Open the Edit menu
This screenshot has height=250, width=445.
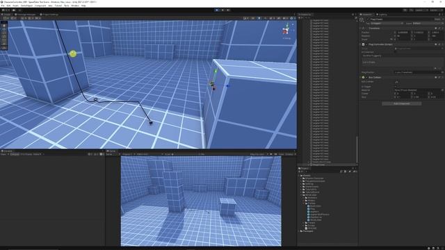(x=8, y=6)
